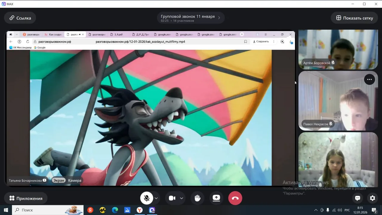Screen dimensions: 382x215
Task: Open the chat icon
Action: coord(358,198)
